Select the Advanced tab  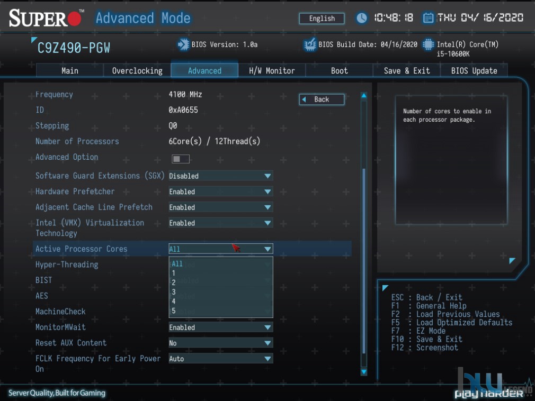(204, 70)
